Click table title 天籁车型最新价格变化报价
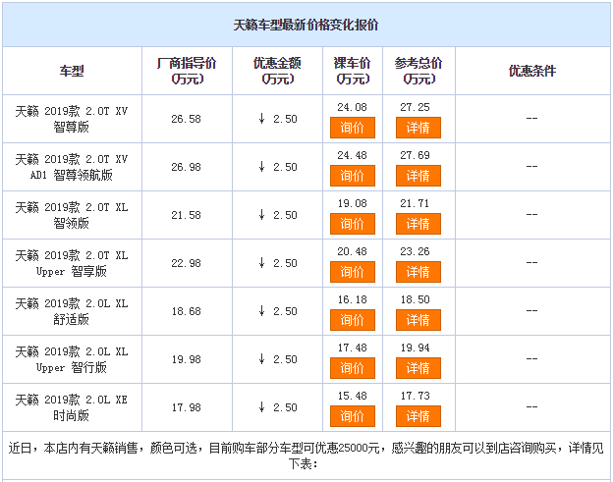Image resolution: width=613 pixels, height=482 pixels. point(306,25)
